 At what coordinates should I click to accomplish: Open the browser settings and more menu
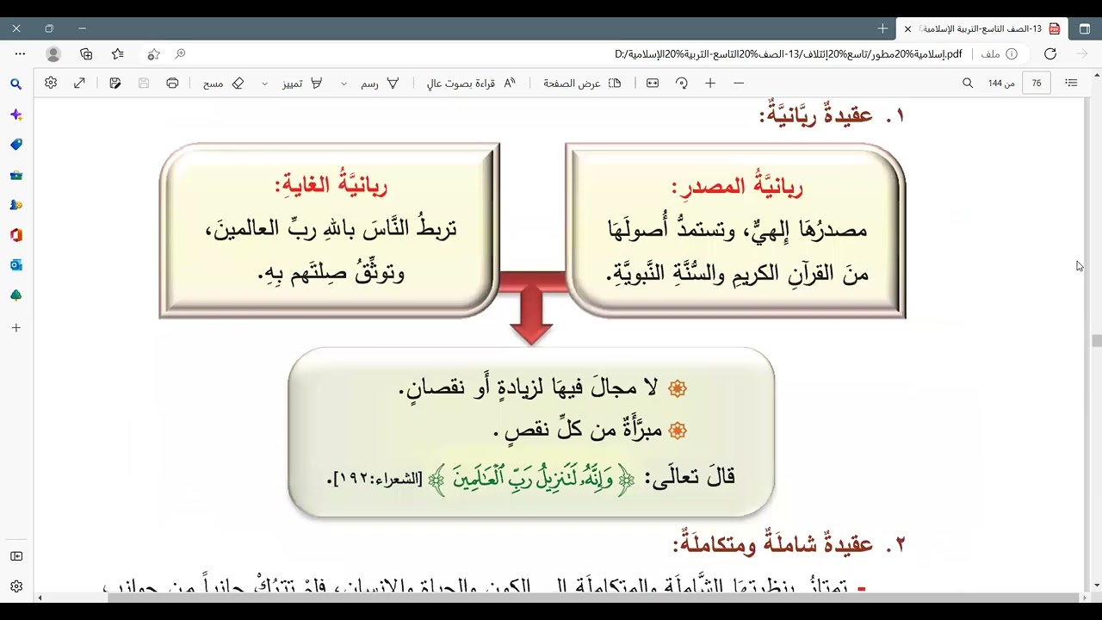18,53
